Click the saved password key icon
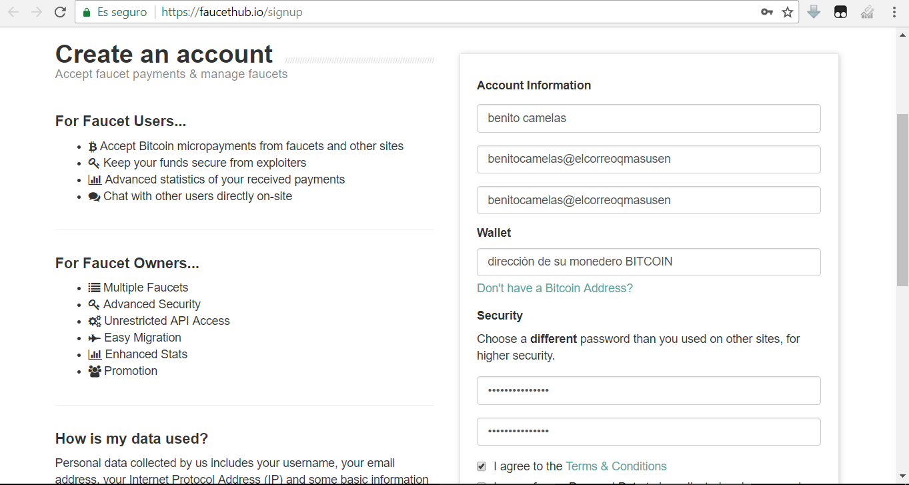909x485 pixels. (x=767, y=12)
